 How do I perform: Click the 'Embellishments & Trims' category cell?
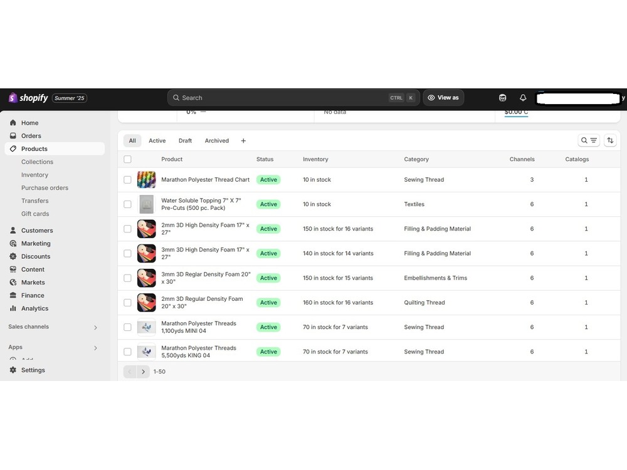tap(436, 278)
